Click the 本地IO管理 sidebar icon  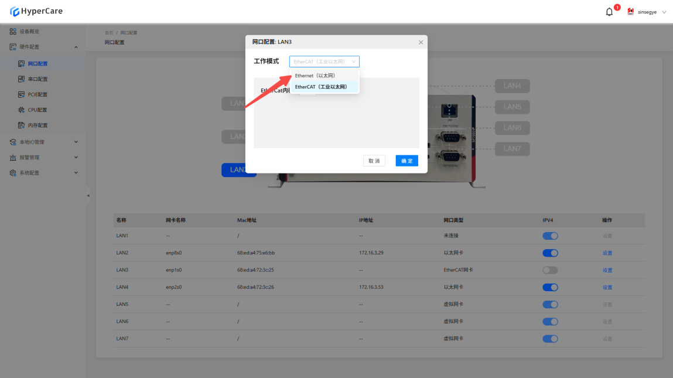(13, 142)
